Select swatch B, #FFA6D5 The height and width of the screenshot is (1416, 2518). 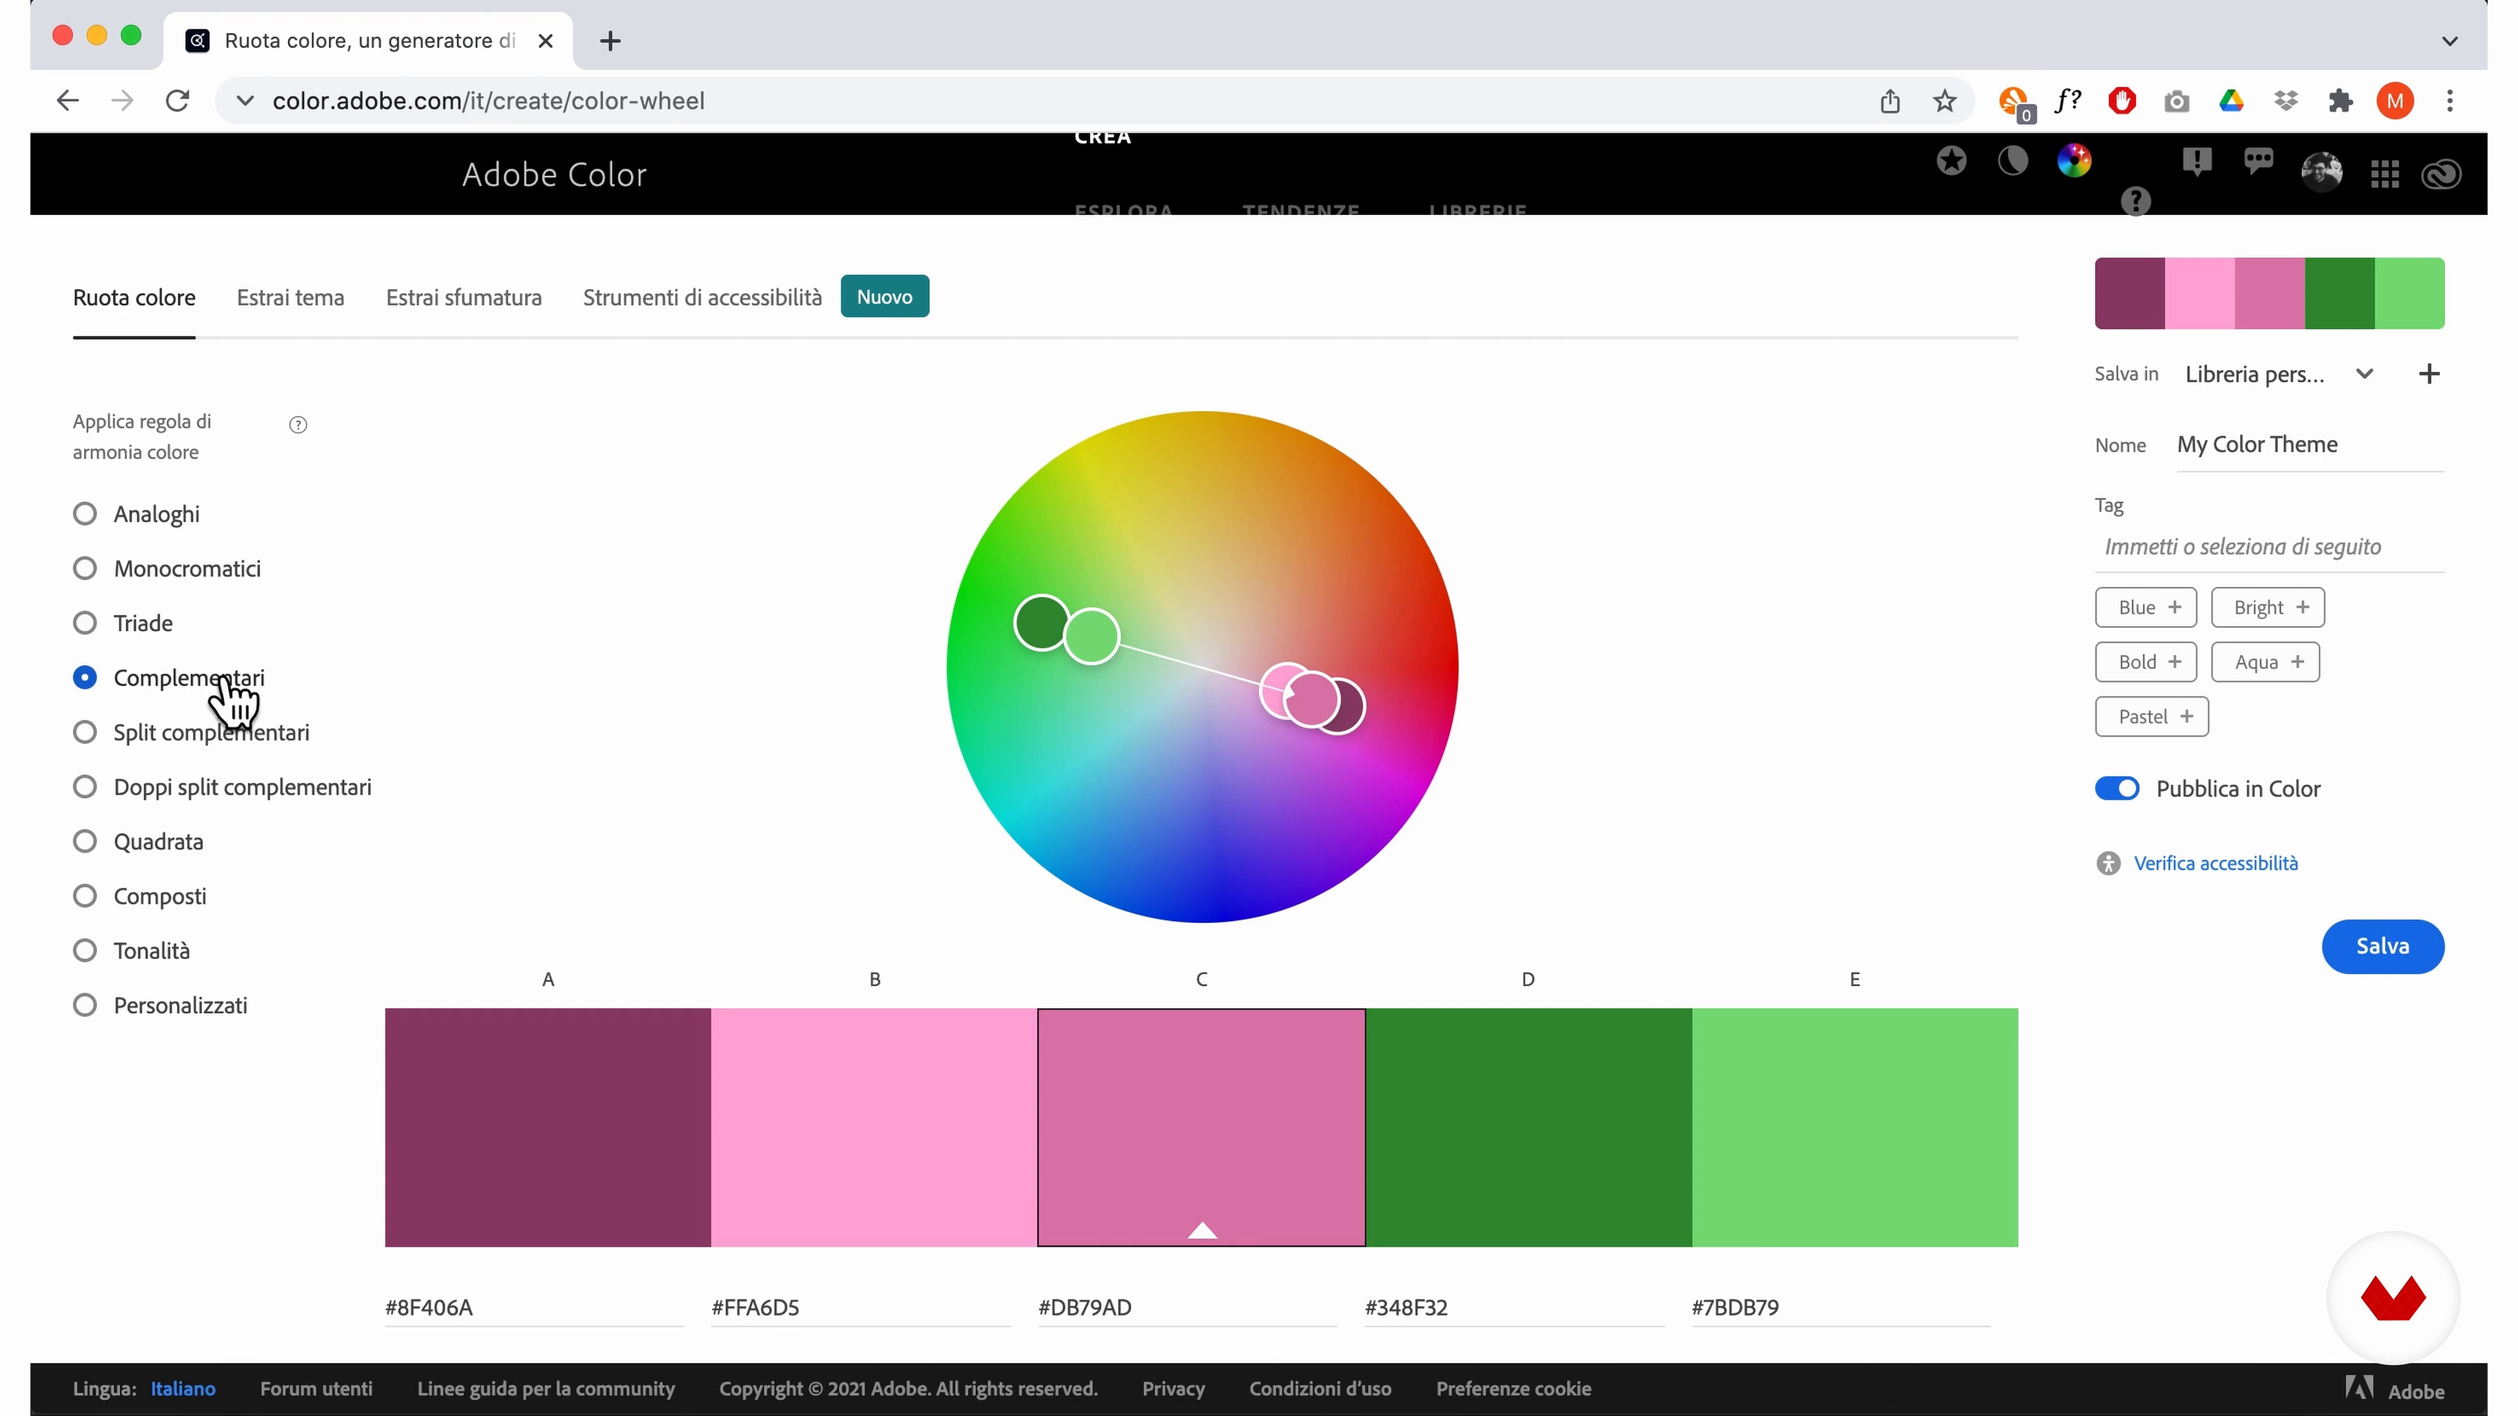(875, 1128)
